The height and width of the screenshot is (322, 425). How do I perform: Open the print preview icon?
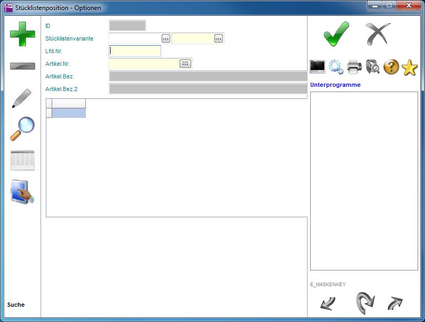[x=373, y=67]
